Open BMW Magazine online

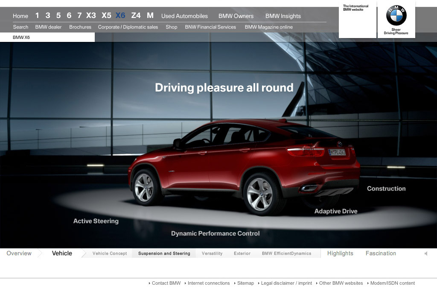[x=269, y=27]
